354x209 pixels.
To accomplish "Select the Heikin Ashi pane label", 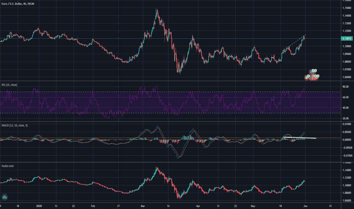I will point(8,166).
